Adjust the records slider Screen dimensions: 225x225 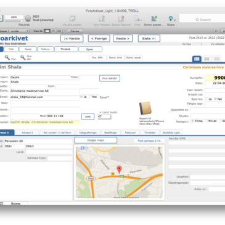coord(22,21)
